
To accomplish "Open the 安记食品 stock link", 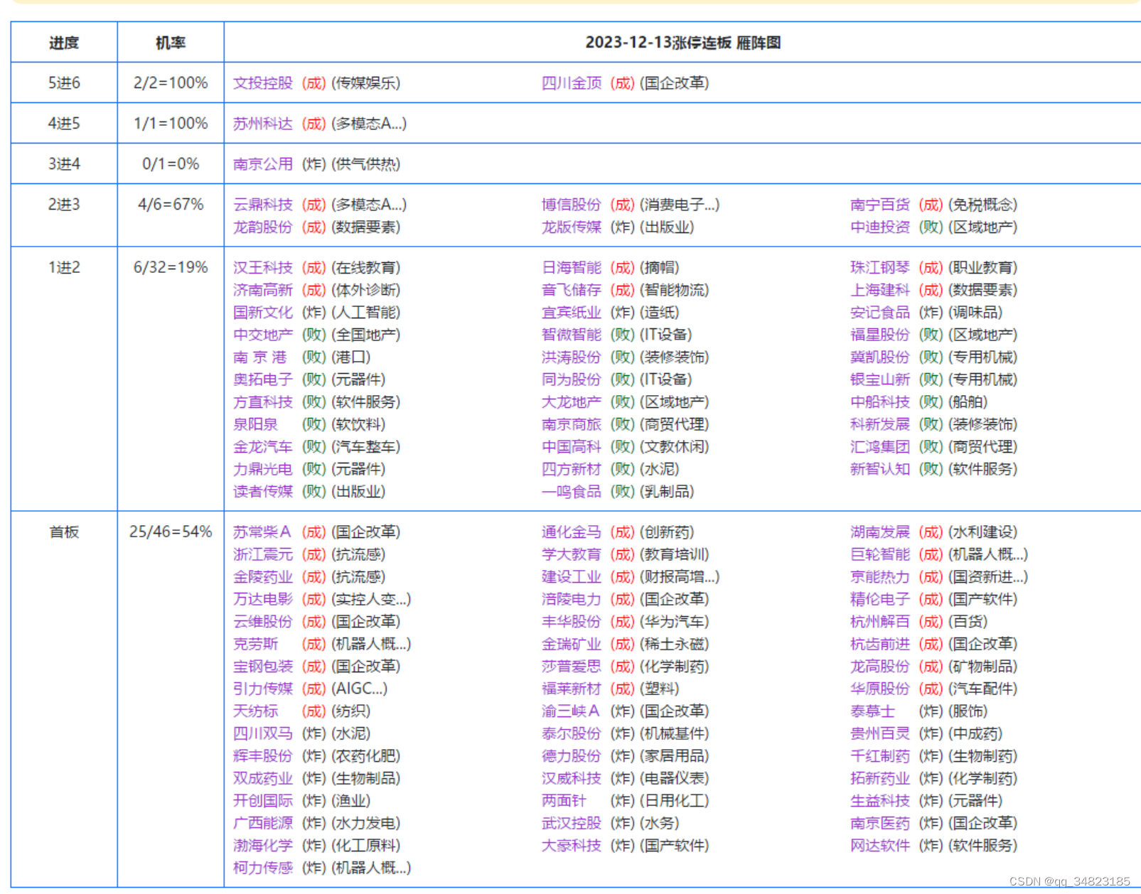I will coord(880,313).
